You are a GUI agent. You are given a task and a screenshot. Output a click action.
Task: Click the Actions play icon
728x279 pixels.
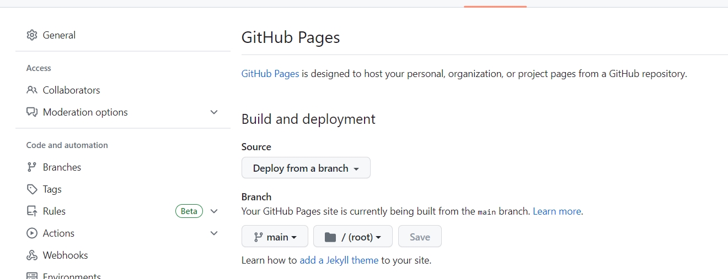pos(32,233)
